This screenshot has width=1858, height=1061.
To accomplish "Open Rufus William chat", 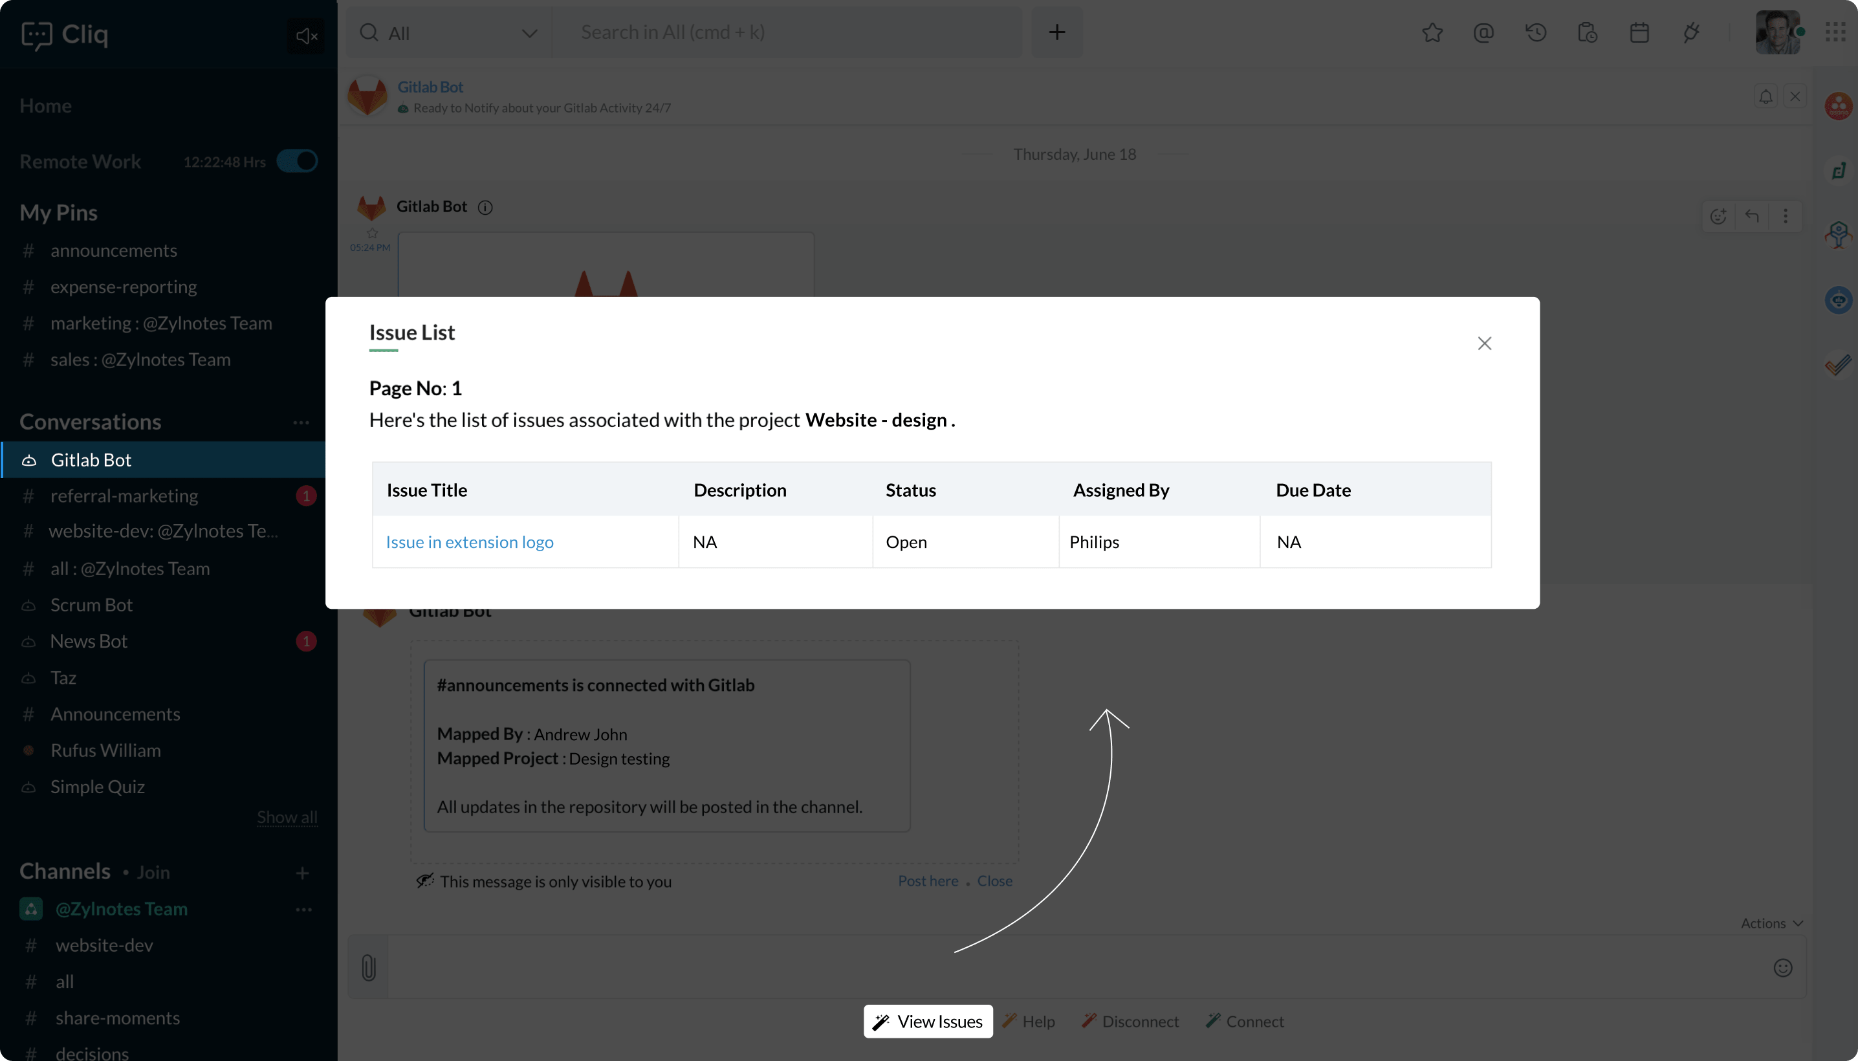I will tap(105, 751).
